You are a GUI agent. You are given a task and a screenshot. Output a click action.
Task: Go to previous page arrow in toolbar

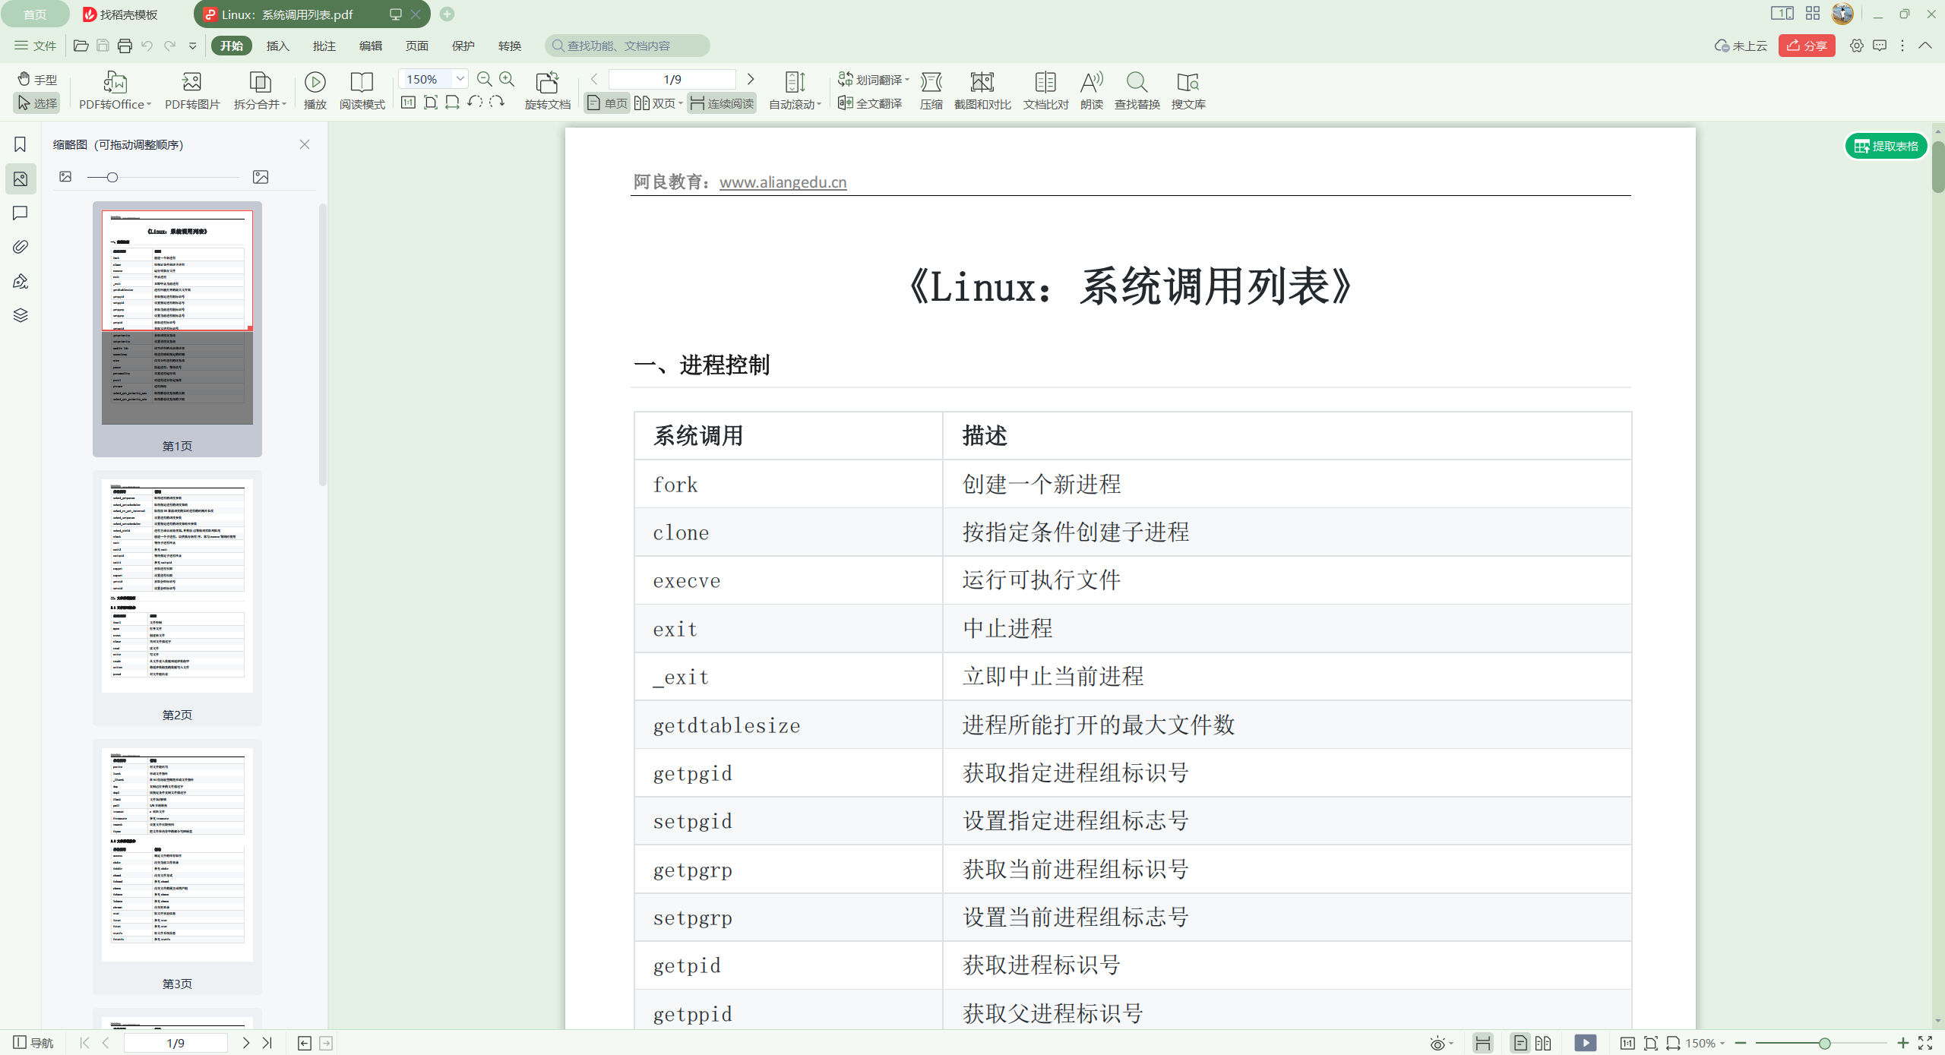(x=594, y=79)
